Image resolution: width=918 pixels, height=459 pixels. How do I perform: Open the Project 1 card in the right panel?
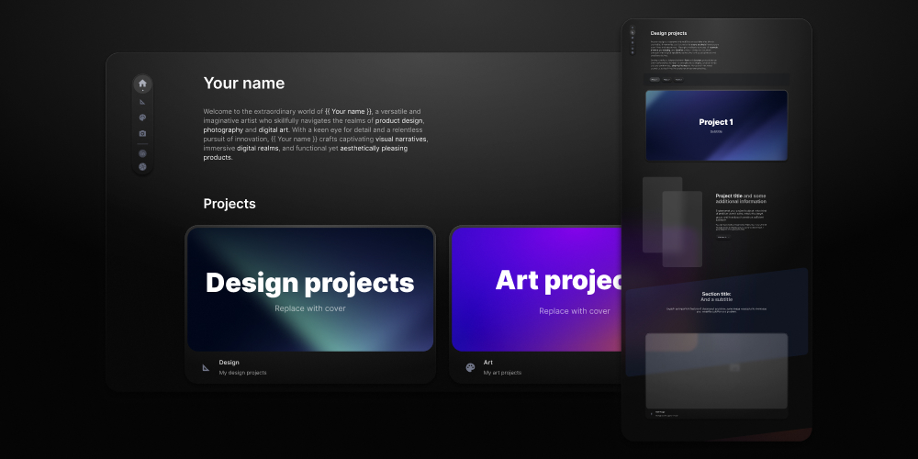pos(716,125)
